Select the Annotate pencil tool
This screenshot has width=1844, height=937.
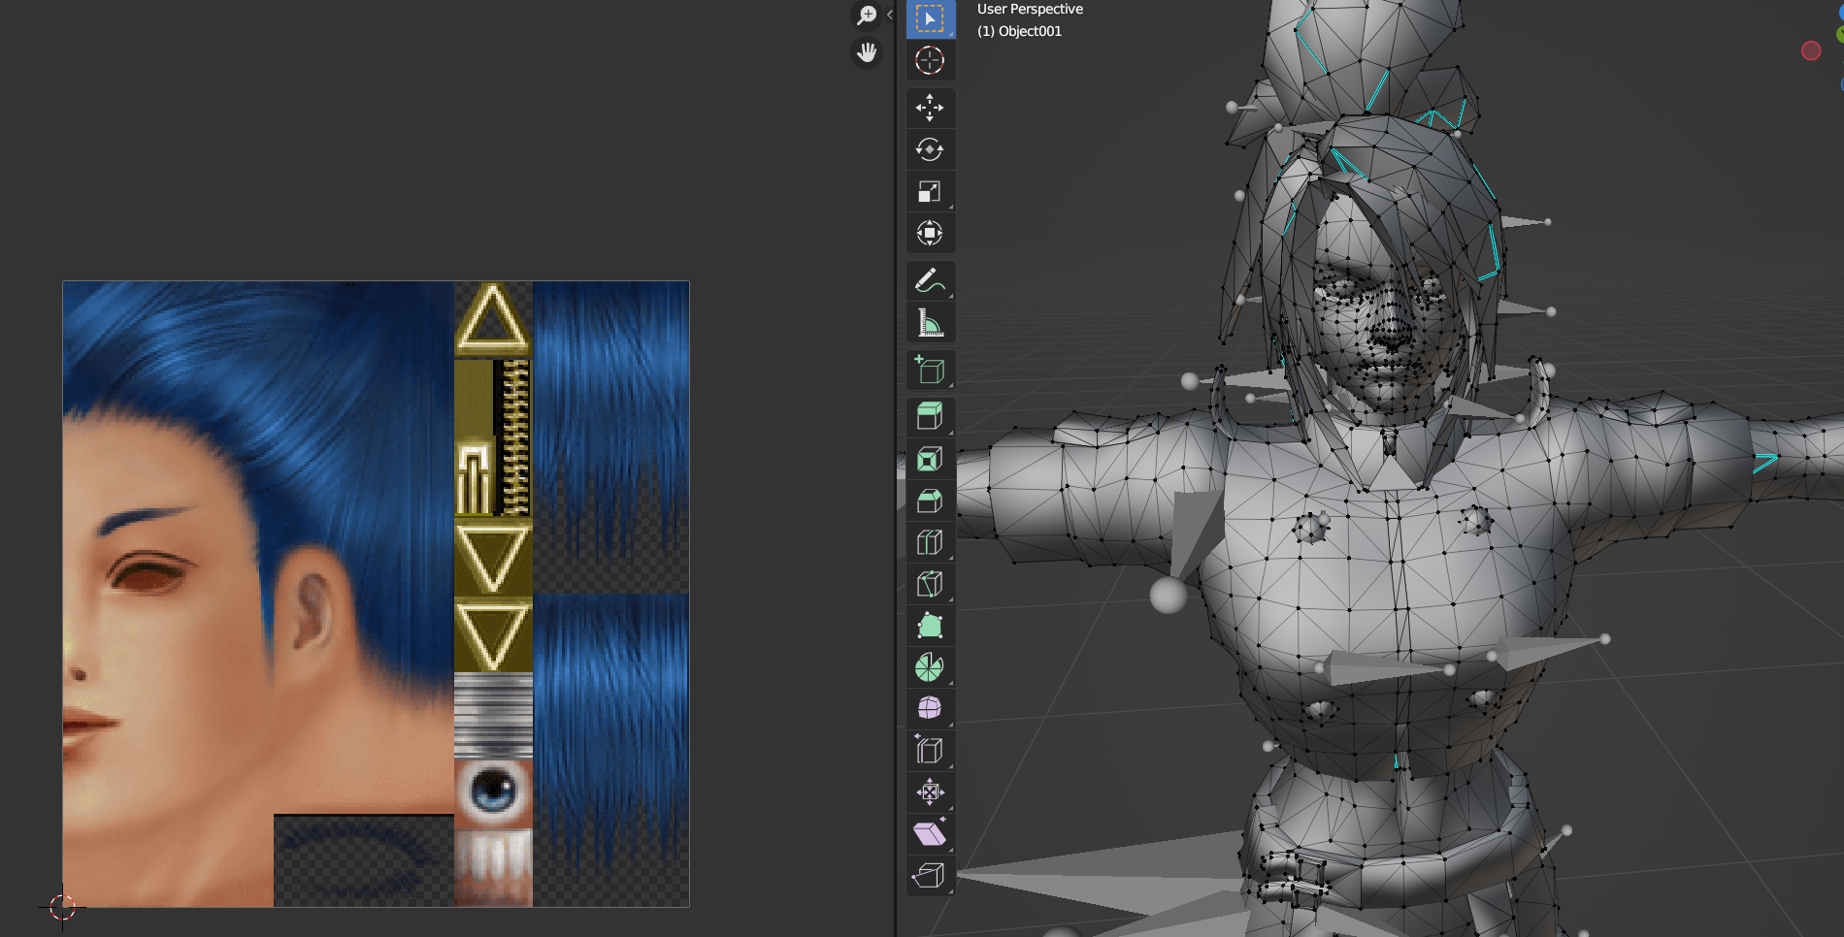click(930, 281)
